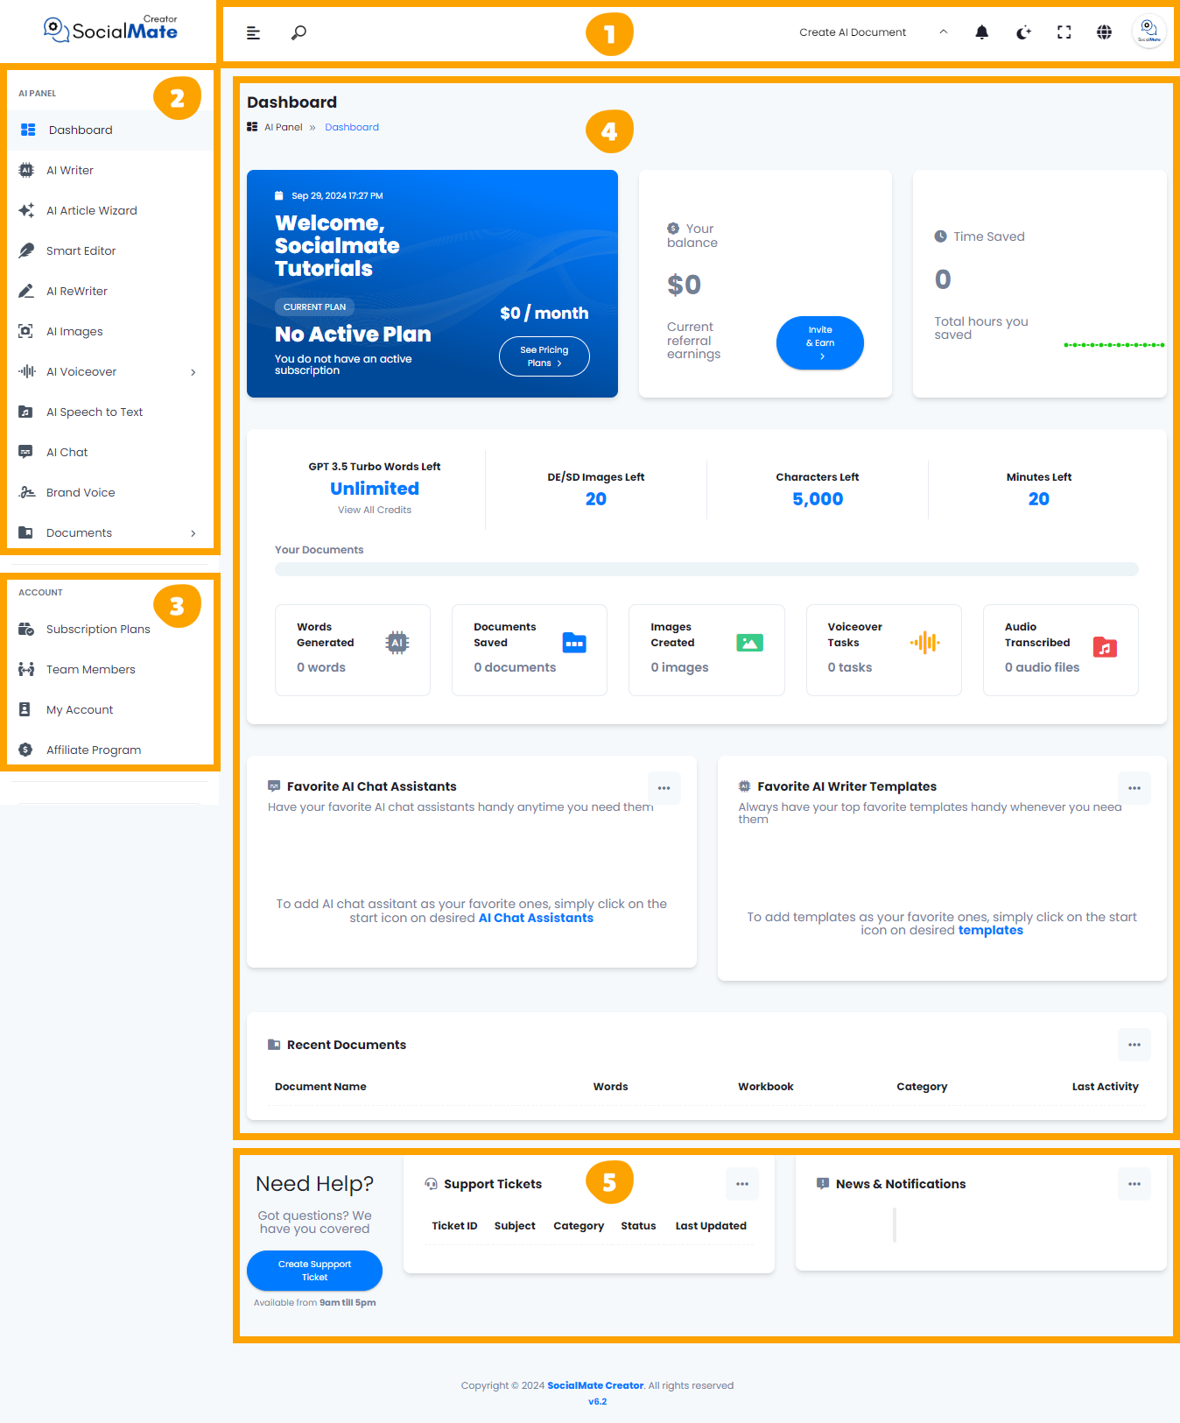The height and width of the screenshot is (1423, 1180).
Task: Click the Images Created picture icon
Action: tap(750, 643)
